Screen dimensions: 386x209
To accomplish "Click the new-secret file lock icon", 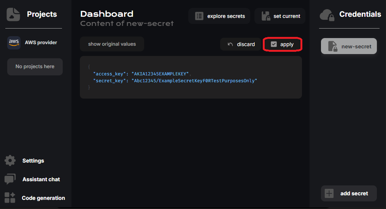I will (x=333, y=46).
